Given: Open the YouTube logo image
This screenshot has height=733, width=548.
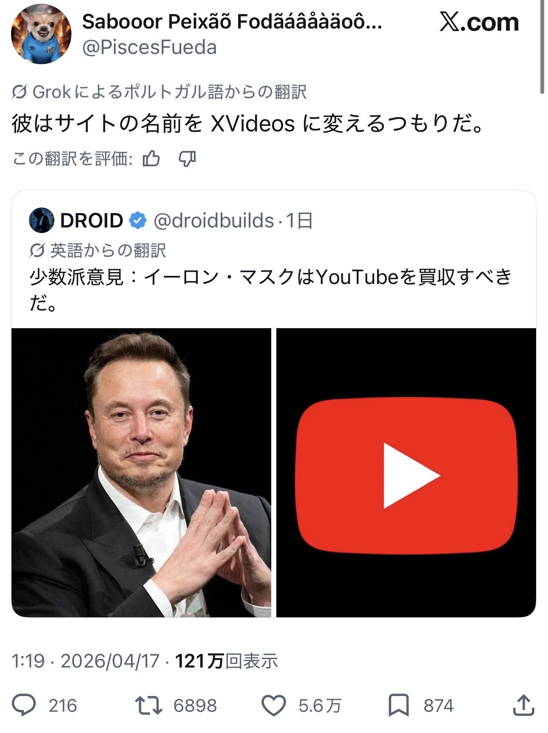Looking at the screenshot, I should coord(406,472).
